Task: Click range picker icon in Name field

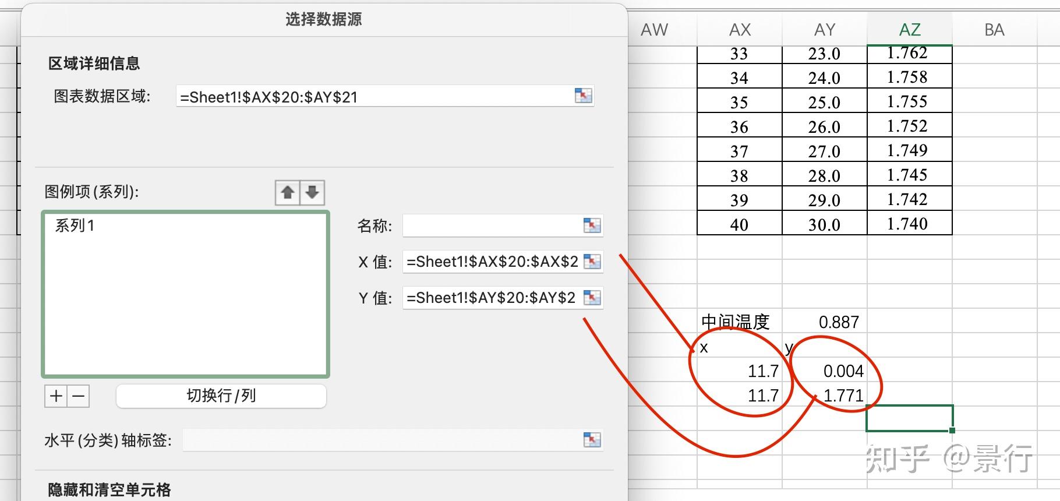Action: pos(592,225)
